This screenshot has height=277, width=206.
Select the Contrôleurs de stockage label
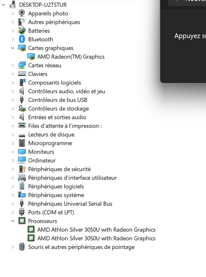coord(59,109)
